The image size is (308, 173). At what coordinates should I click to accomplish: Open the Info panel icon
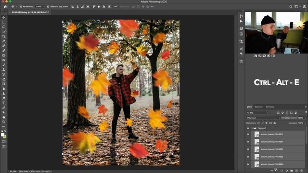point(241,34)
